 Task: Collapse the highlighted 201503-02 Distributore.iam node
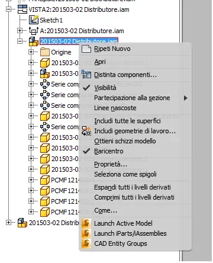click(x=20, y=41)
